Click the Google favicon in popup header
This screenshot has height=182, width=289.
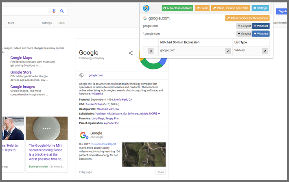(145, 18)
